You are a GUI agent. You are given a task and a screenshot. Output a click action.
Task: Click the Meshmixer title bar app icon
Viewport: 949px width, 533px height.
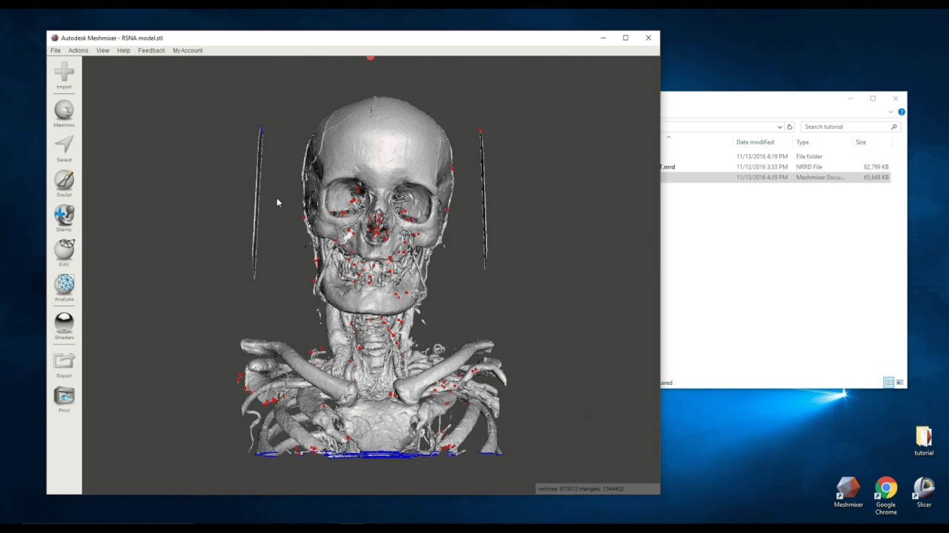tap(55, 38)
